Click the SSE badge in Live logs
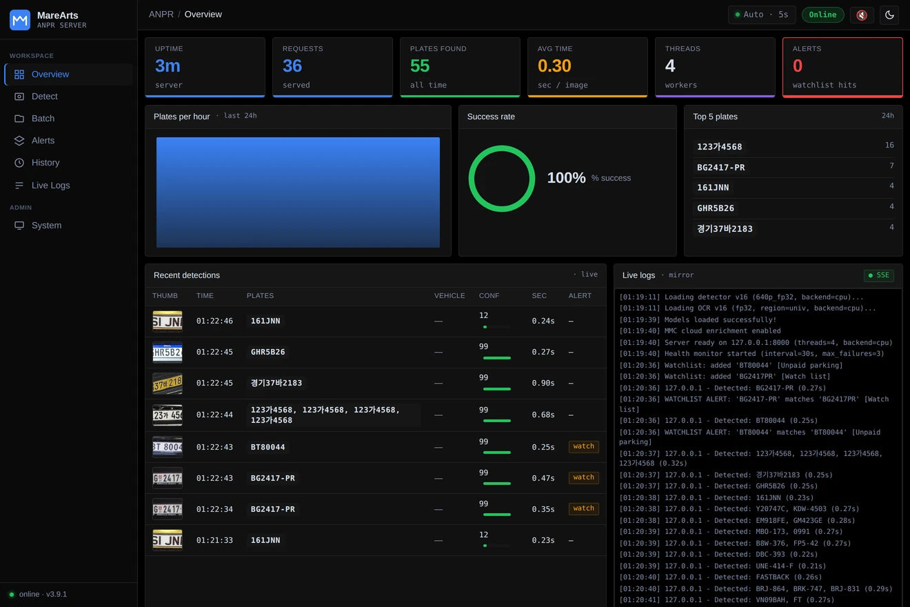The image size is (910, 607). (x=879, y=275)
